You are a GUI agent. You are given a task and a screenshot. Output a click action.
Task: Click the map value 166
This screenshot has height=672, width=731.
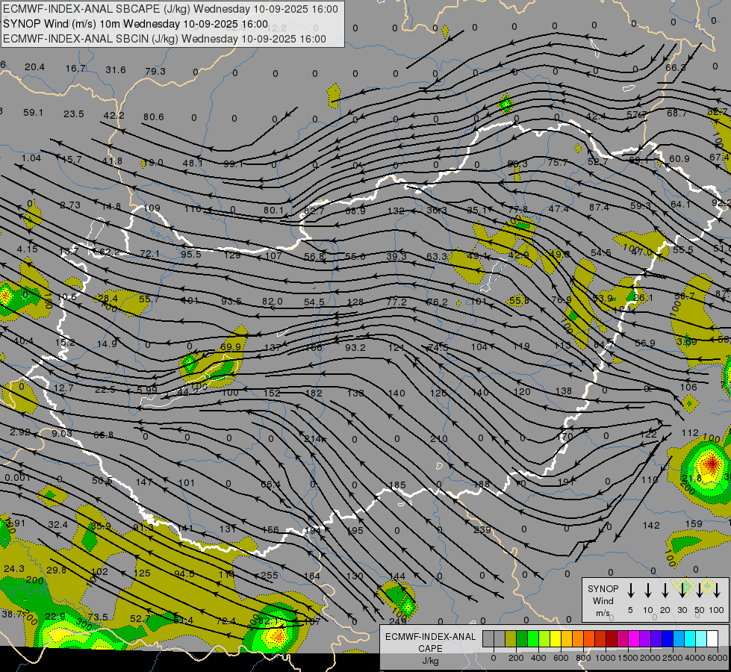(x=314, y=348)
